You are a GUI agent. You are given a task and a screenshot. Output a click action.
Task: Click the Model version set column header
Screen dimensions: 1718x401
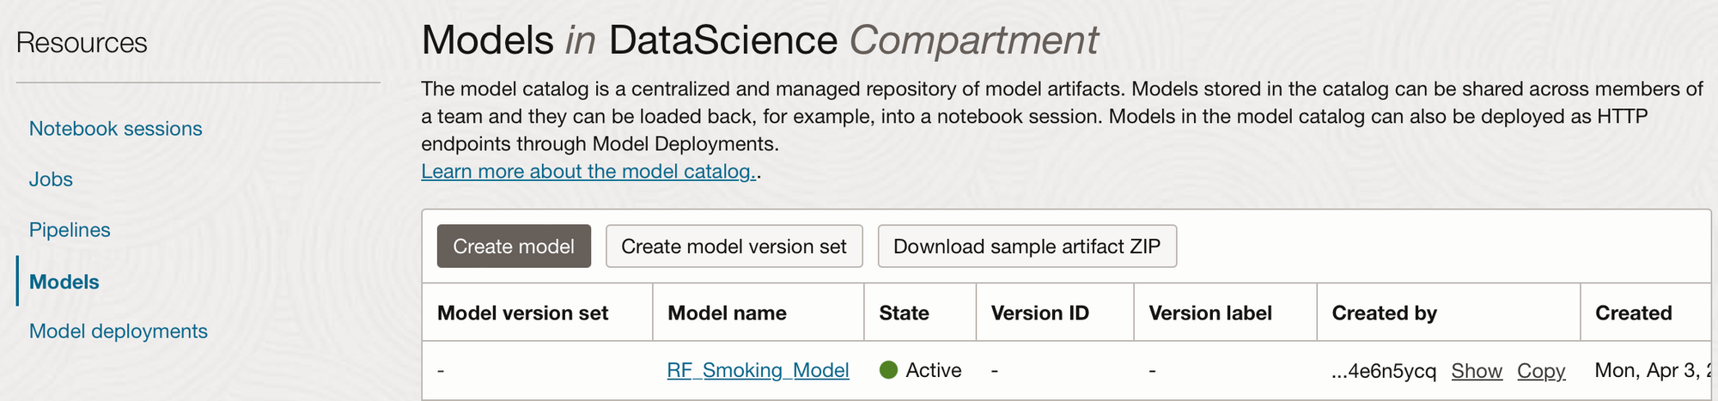coord(522,313)
